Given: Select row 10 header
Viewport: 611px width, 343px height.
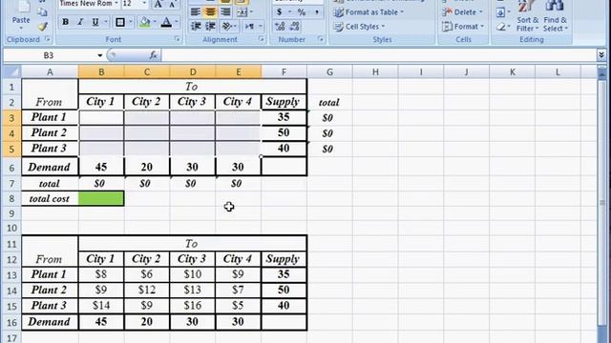Looking at the screenshot, I should pyautogui.click(x=11, y=229).
